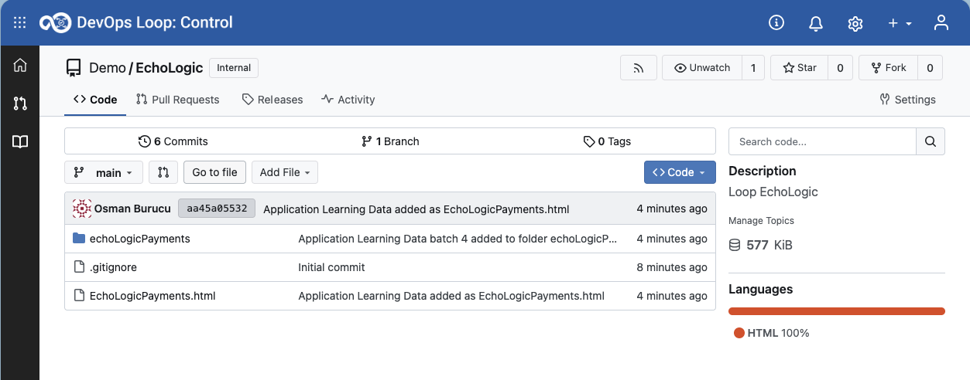Screen dimensions: 970x380
Task: Open the RSS feed button
Action: tap(639, 67)
